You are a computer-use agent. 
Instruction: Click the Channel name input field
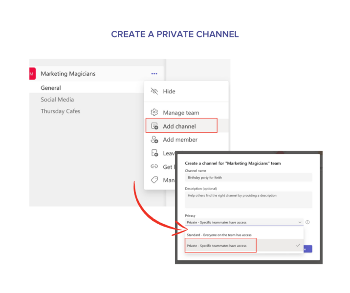pyautogui.click(x=248, y=178)
